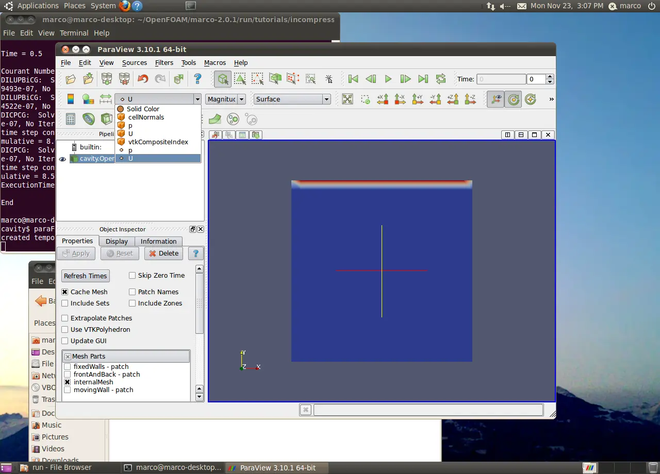Open ParaView help question-mark icon in main toolbar
Viewport: 660px width, 474px height.
pos(197,79)
